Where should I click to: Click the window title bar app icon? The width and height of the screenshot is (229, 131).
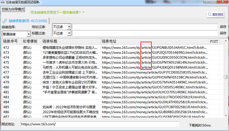(3, 2)
